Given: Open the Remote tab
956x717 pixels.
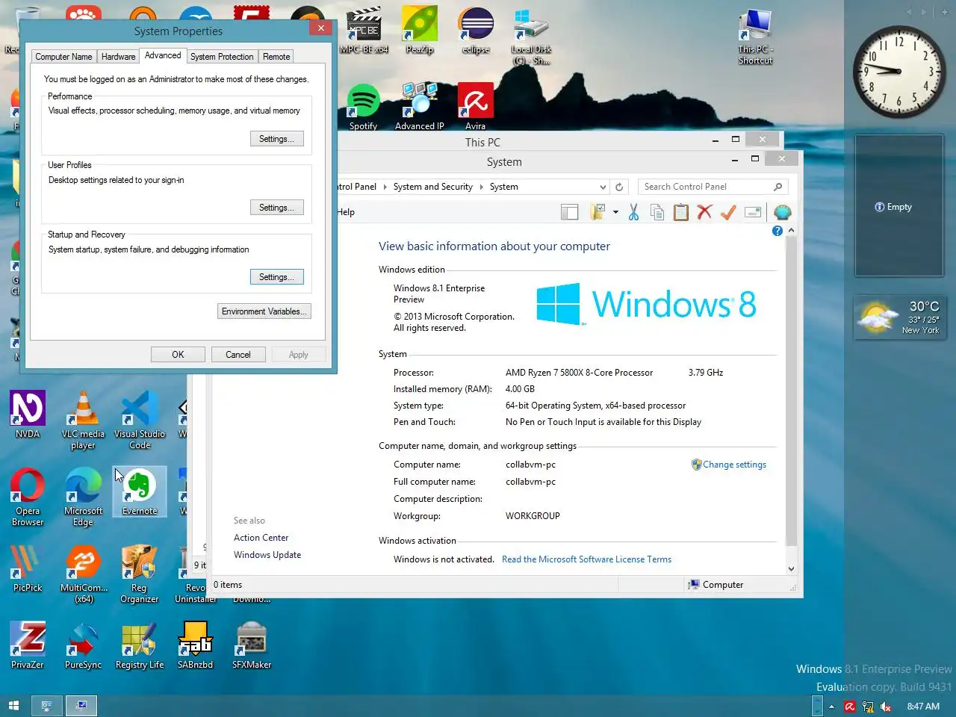Looking at the screenshot, I should point(276,57).
